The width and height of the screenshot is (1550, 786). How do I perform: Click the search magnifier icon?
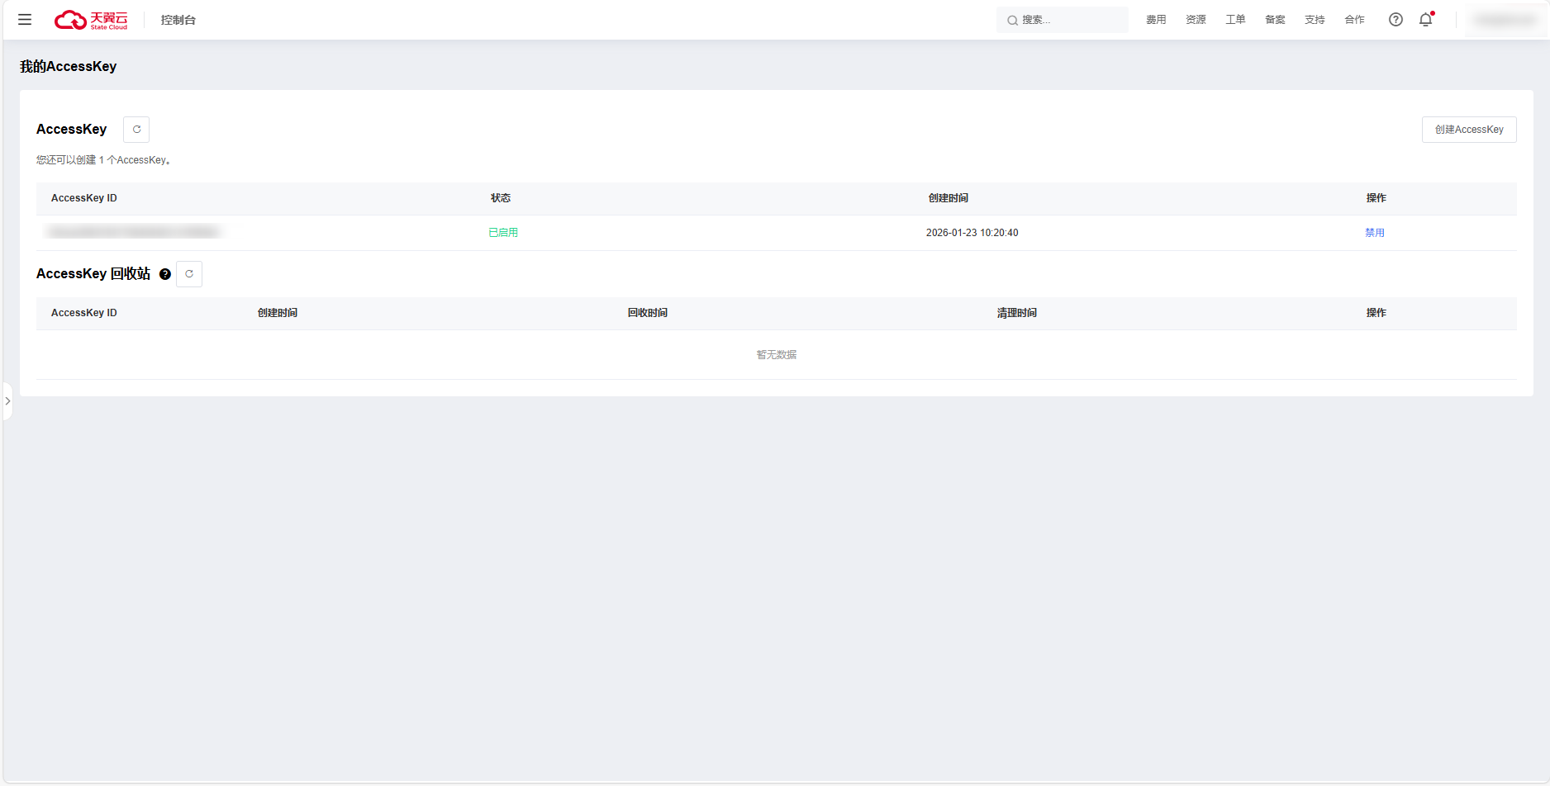[x=1012, y=21]
